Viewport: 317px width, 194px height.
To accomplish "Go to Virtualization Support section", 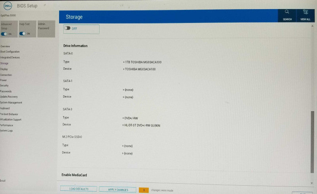I will coord(11,120).
